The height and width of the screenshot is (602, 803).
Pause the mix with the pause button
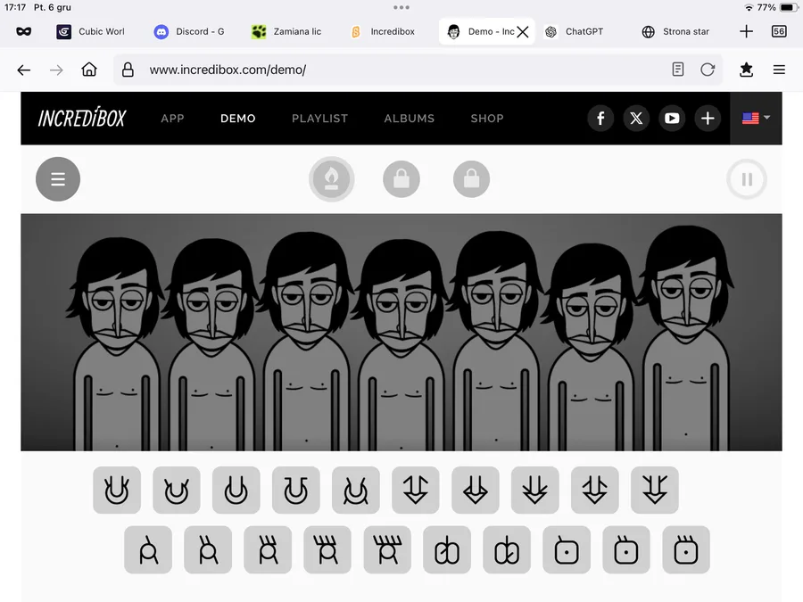coord(747,179)
